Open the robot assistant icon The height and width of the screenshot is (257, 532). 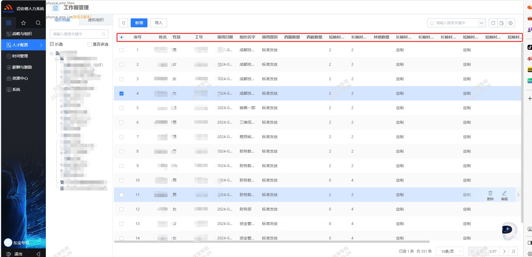click(x=509, y=230)
